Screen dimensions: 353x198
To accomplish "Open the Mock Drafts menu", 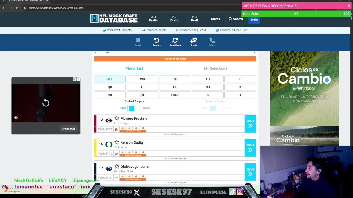I will pos(153,19).
